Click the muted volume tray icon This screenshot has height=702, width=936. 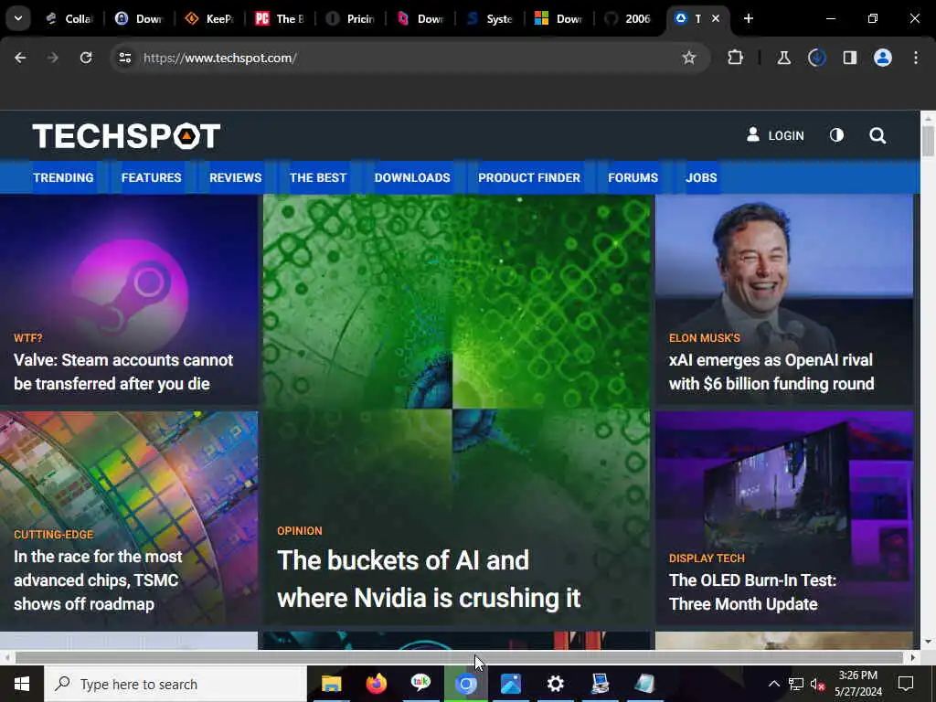[817, 684]
